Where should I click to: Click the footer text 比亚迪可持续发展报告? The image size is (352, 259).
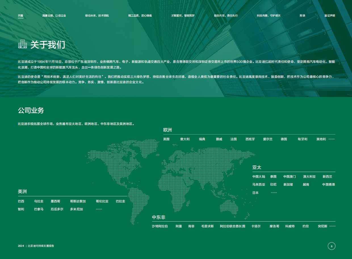(x=41, y=246)
